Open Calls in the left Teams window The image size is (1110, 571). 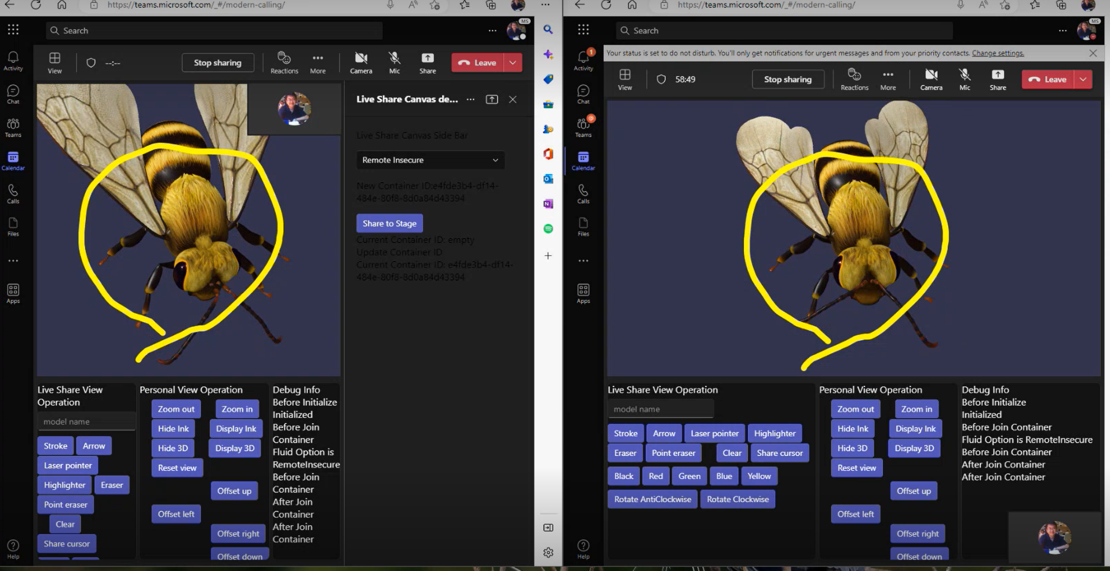13,194
